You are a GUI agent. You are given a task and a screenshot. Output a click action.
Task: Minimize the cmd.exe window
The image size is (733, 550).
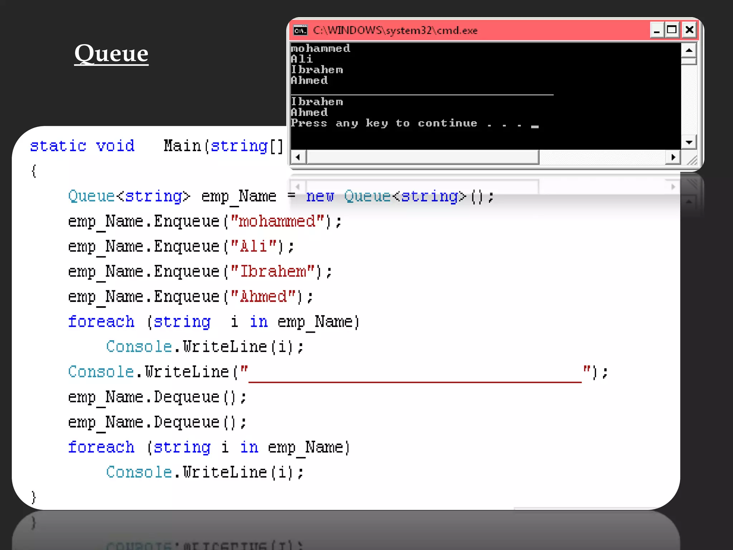[657, 30]
